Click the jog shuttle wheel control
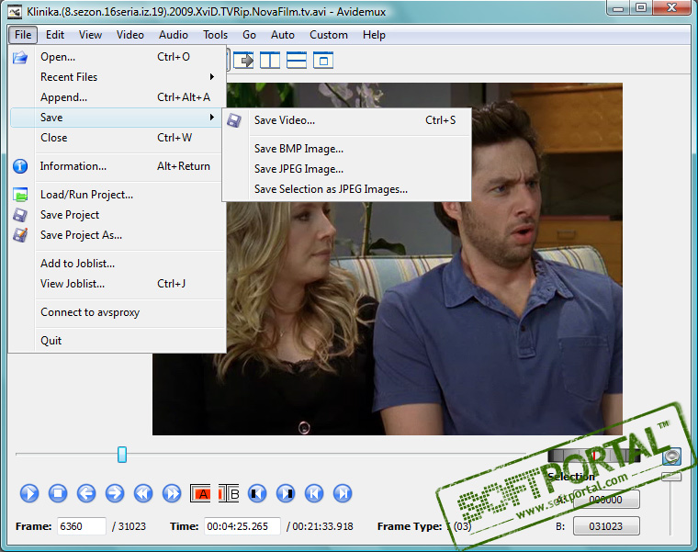The width and height of the screenshot is (698, 552). click(x=593, y=456)
